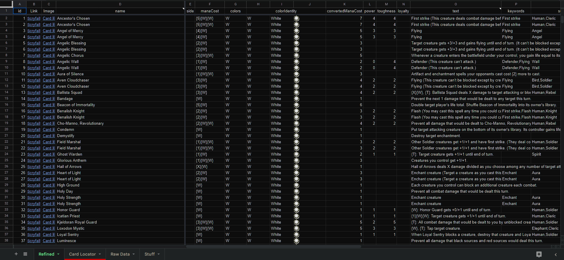The width and height of the screenshot is (564, 260).
Task: Open the Card image link for Condemn
Action: pos(49,129)
